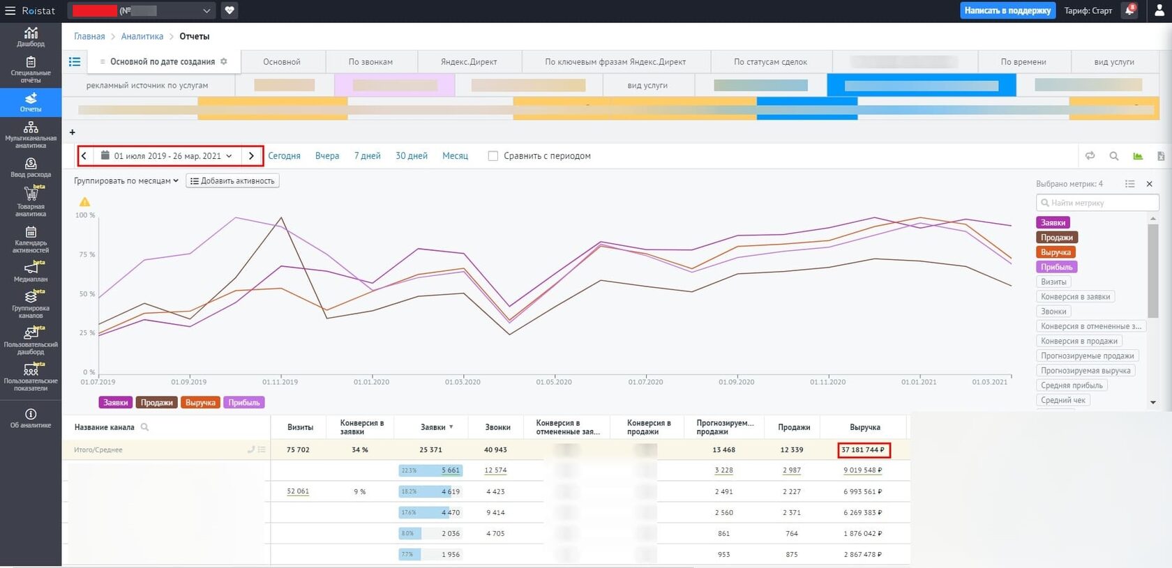Open Группировка каналов in sidebar
1172x568 pixels.
tap(31, 305)
